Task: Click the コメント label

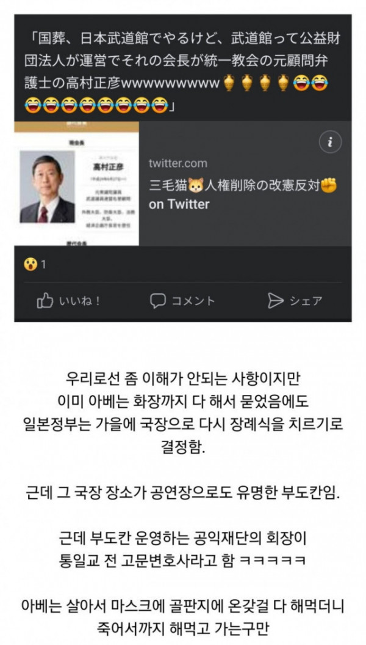Action: [x=193, y=301]
